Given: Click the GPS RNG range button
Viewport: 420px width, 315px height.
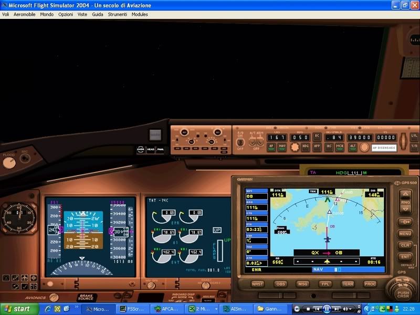Looking at the screenshot, I should (x=405, y=202).
